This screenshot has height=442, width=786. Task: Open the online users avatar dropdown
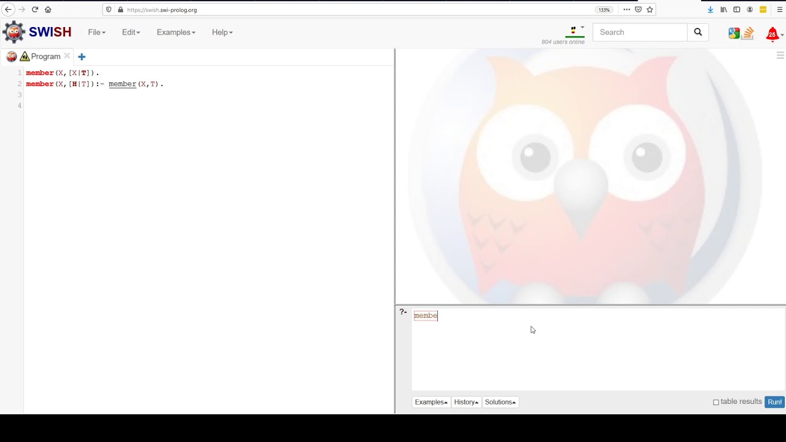(576, 31)
